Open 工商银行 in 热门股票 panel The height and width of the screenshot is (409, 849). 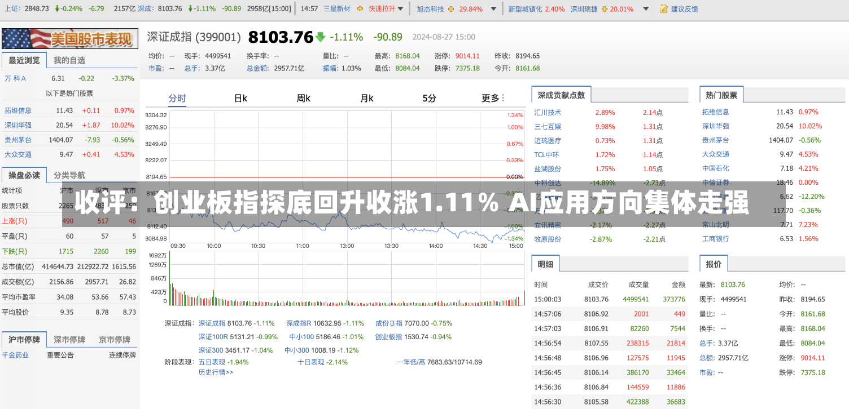715,238
